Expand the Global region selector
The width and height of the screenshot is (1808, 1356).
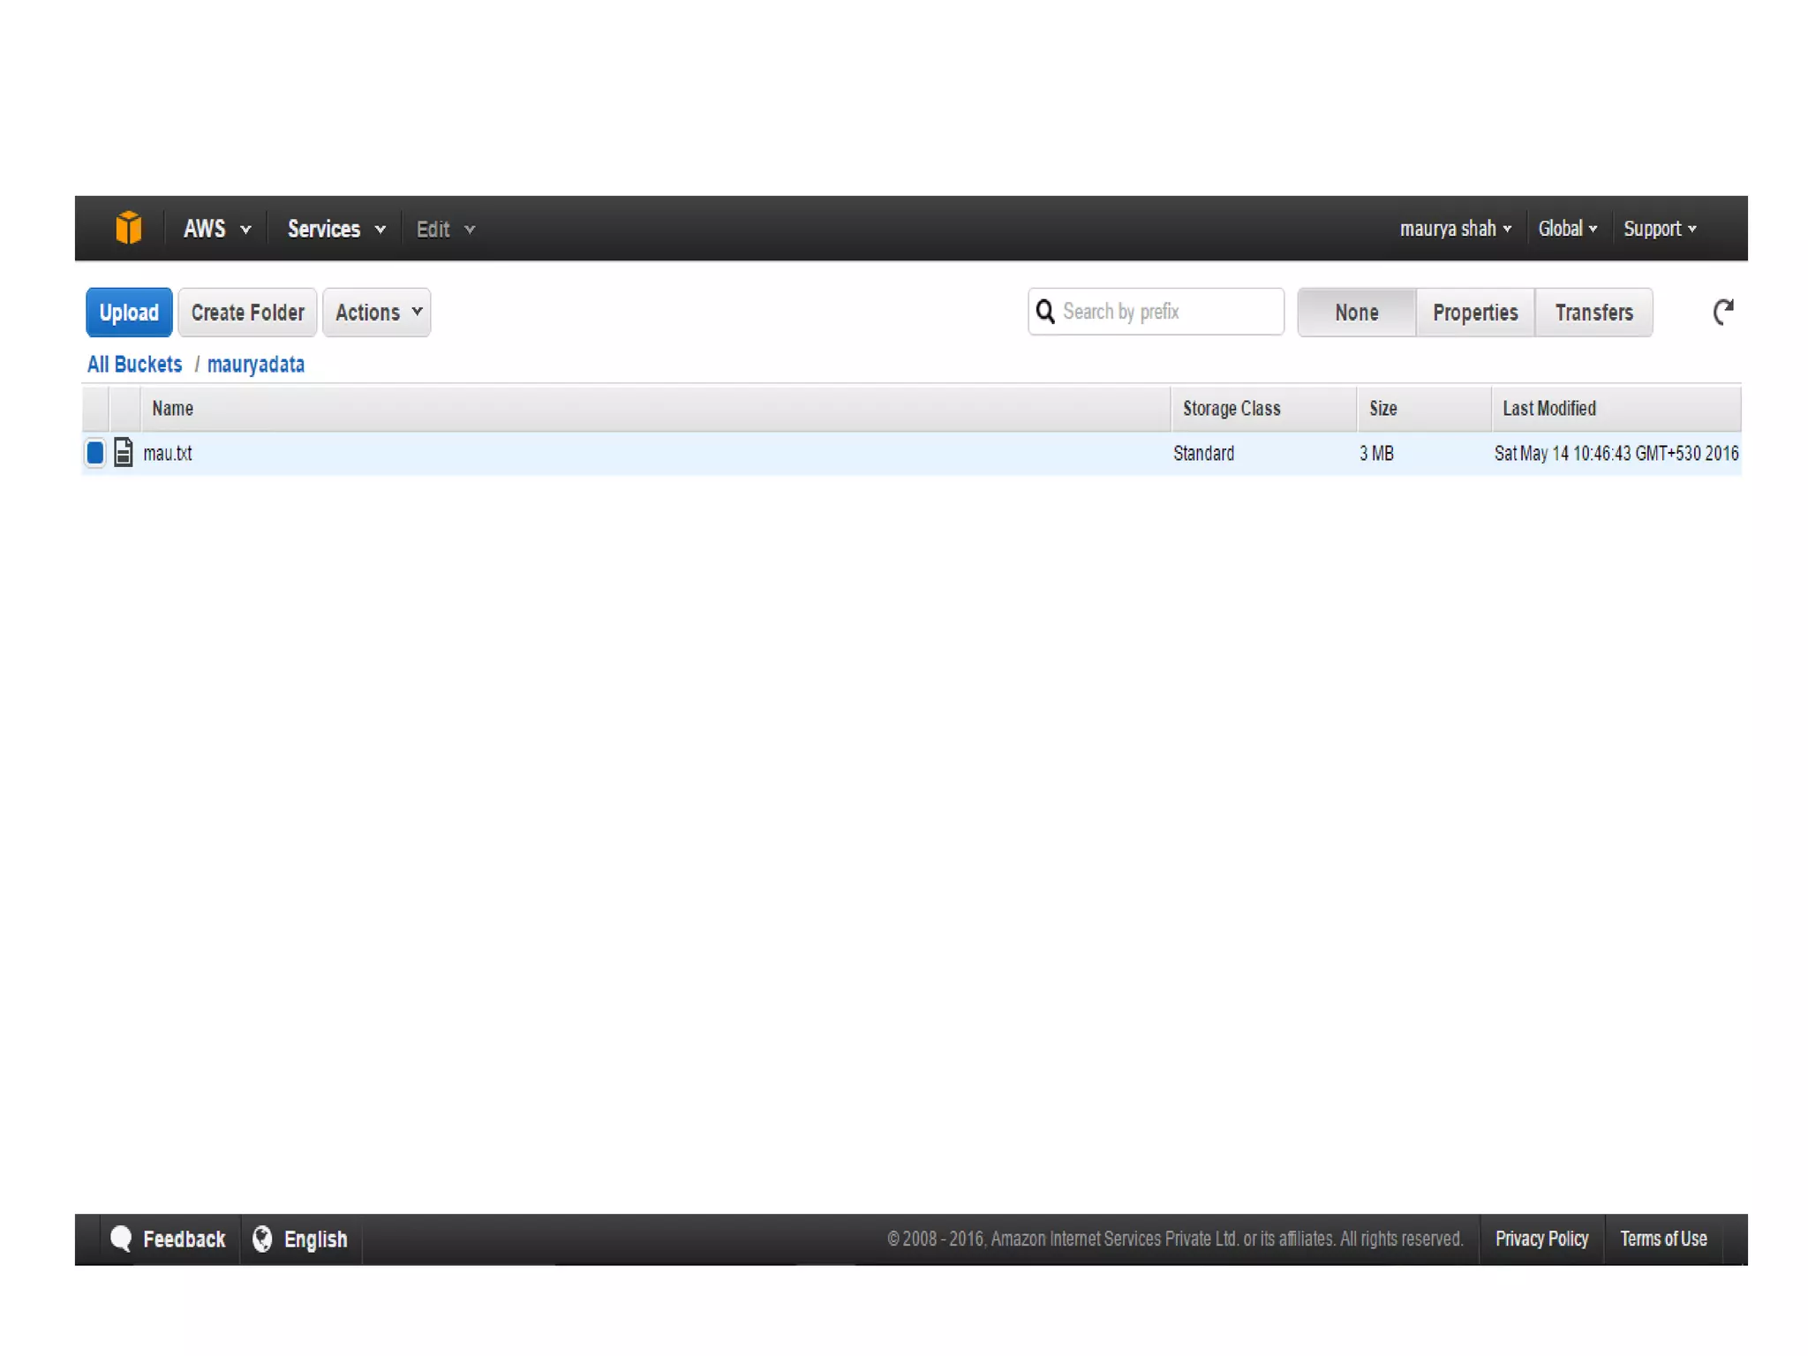click(1567, 229)
